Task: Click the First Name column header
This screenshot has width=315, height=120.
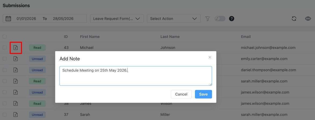Action: coord(90,37)
